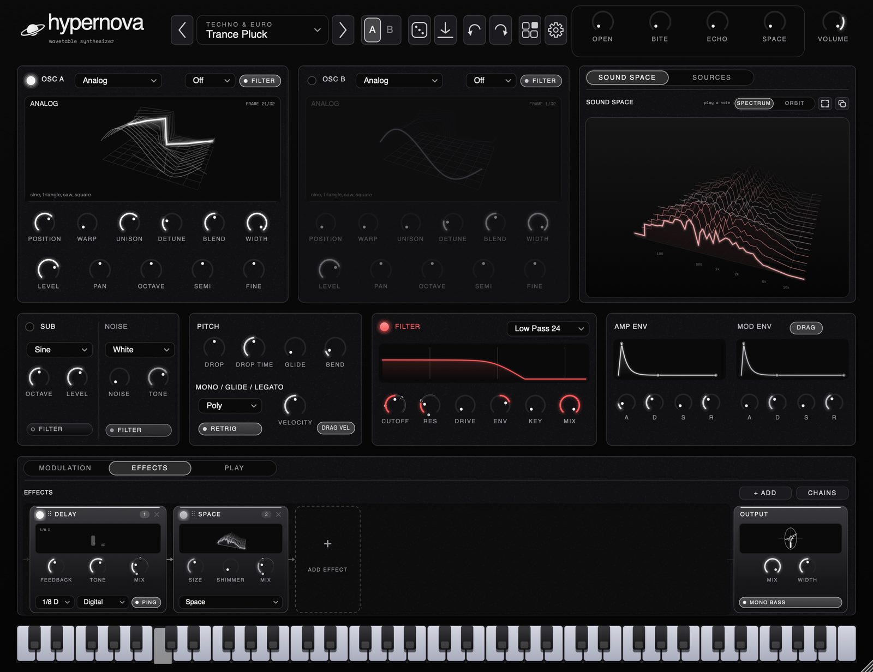This screenshot has width=873, height=672.
Task: Switch to the PLAY tab
Action: tap(234, 468)
